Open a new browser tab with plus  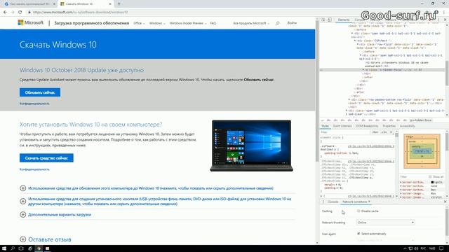(119, 4)
